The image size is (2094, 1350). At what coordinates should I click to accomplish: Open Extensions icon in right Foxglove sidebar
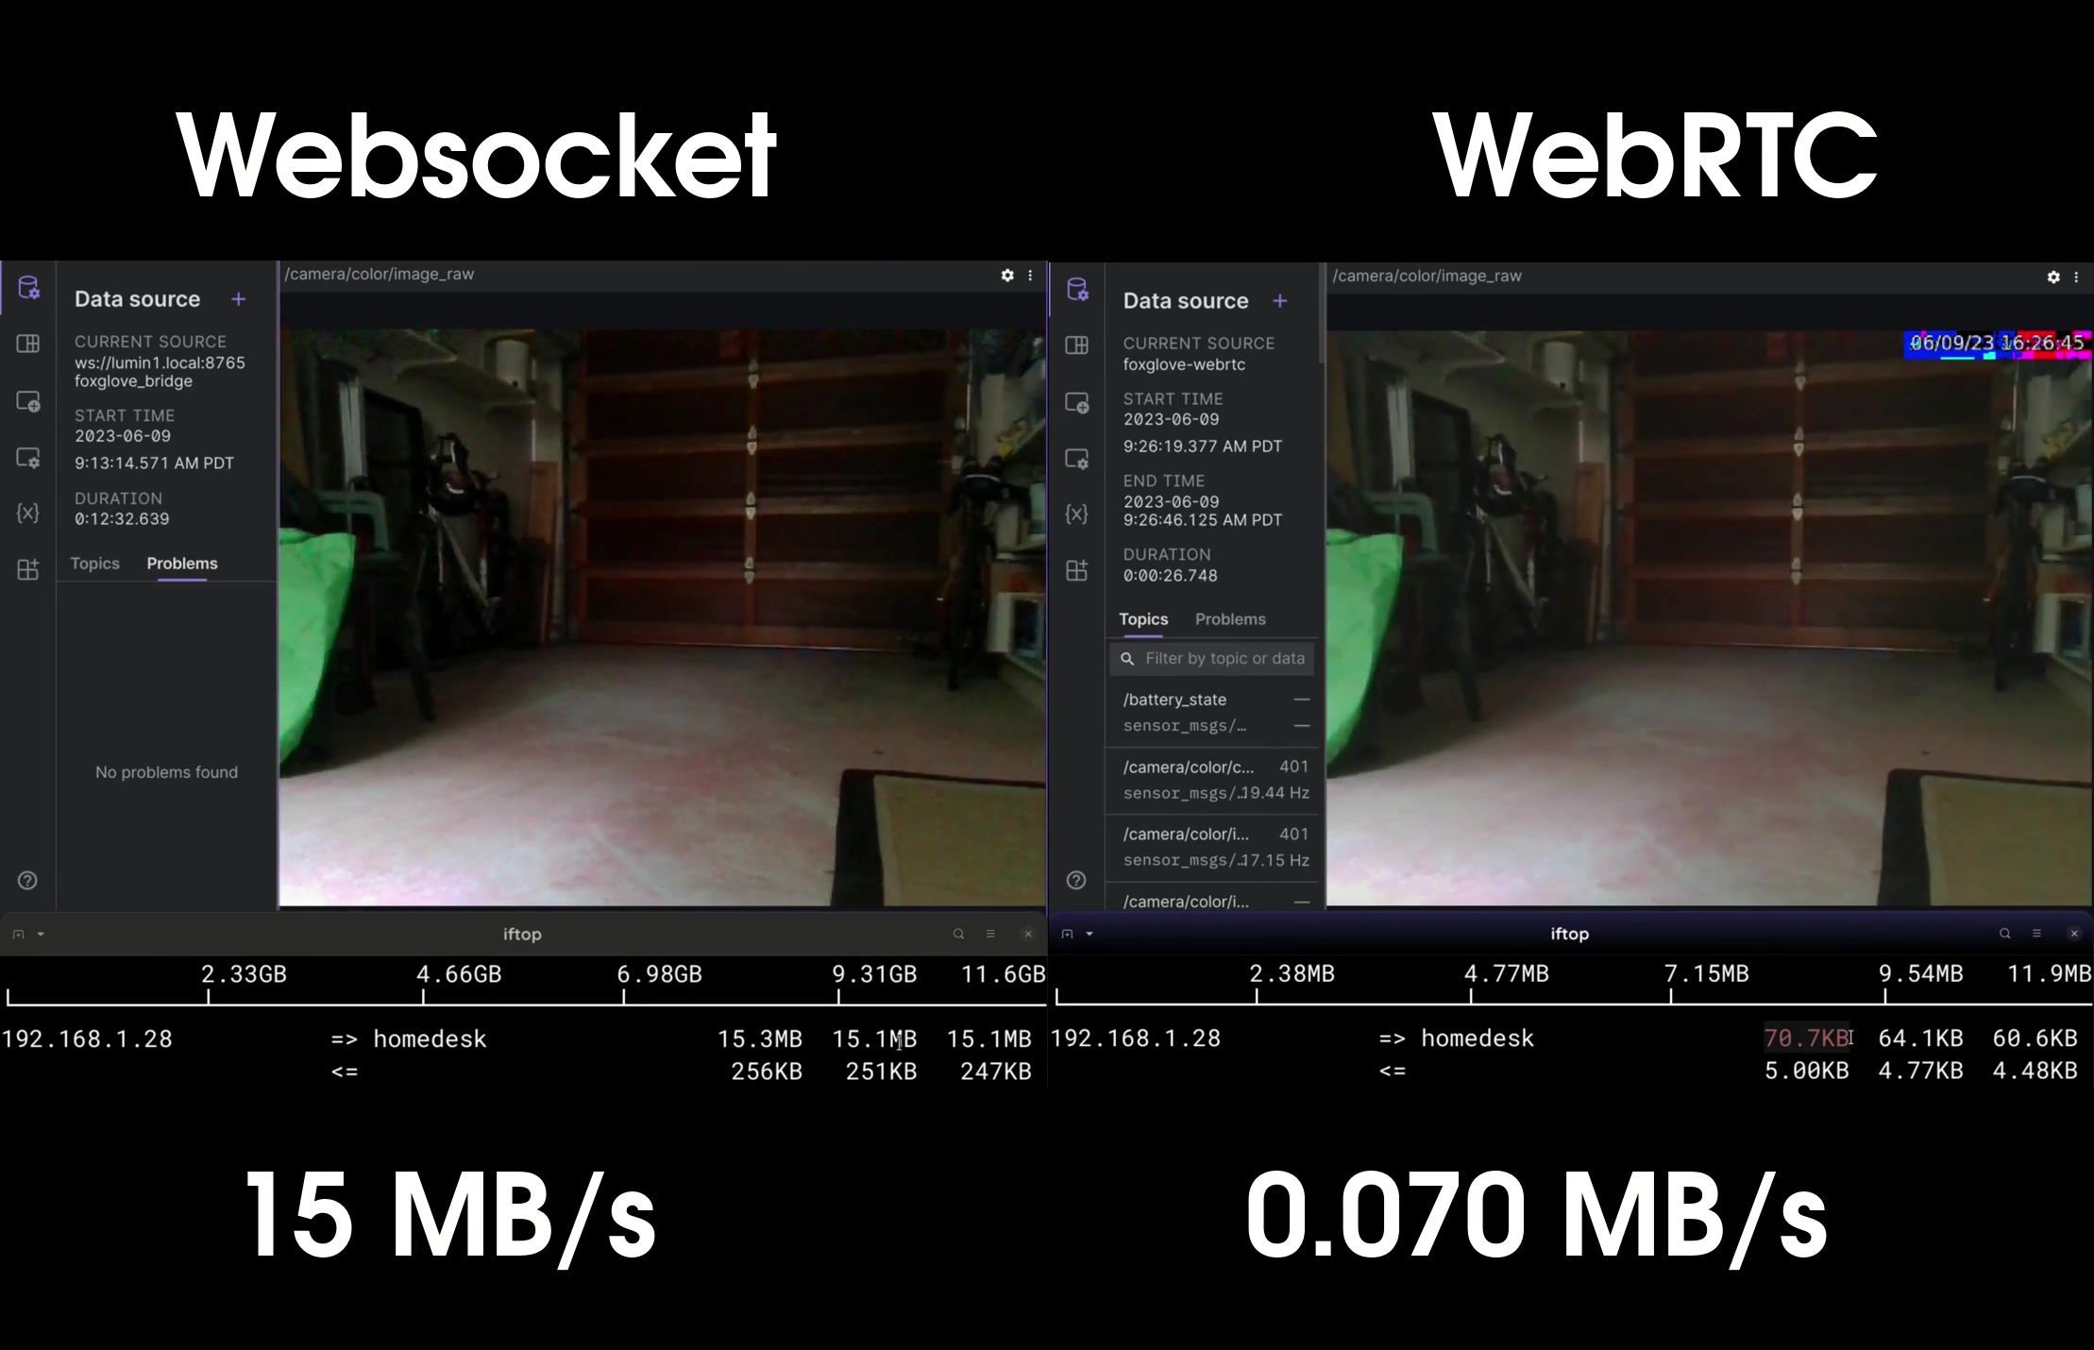pos(1076,570)
